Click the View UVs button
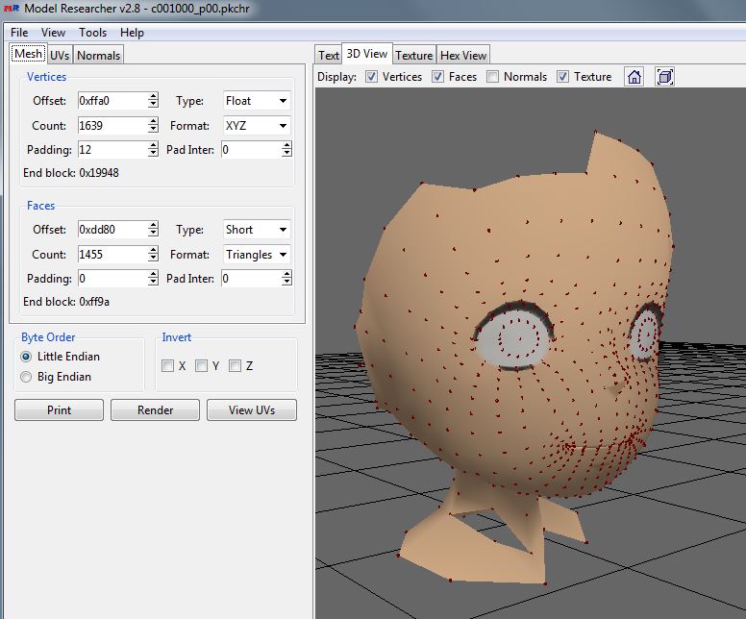Screen dimensions: 746x619 (x=252, y=410)
